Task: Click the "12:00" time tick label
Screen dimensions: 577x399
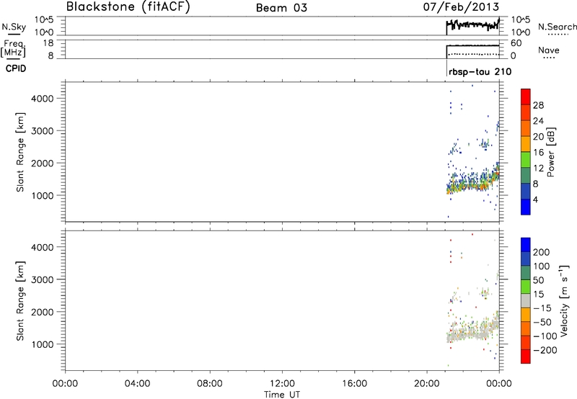Action: 282,384
